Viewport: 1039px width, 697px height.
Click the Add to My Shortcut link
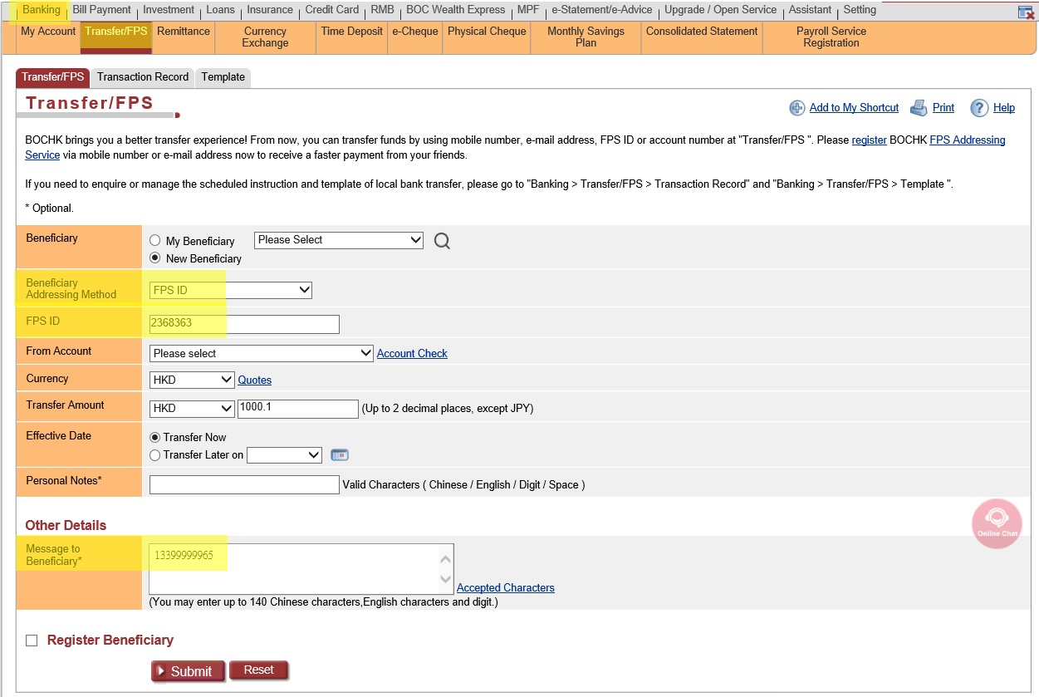tap(854, 108)
